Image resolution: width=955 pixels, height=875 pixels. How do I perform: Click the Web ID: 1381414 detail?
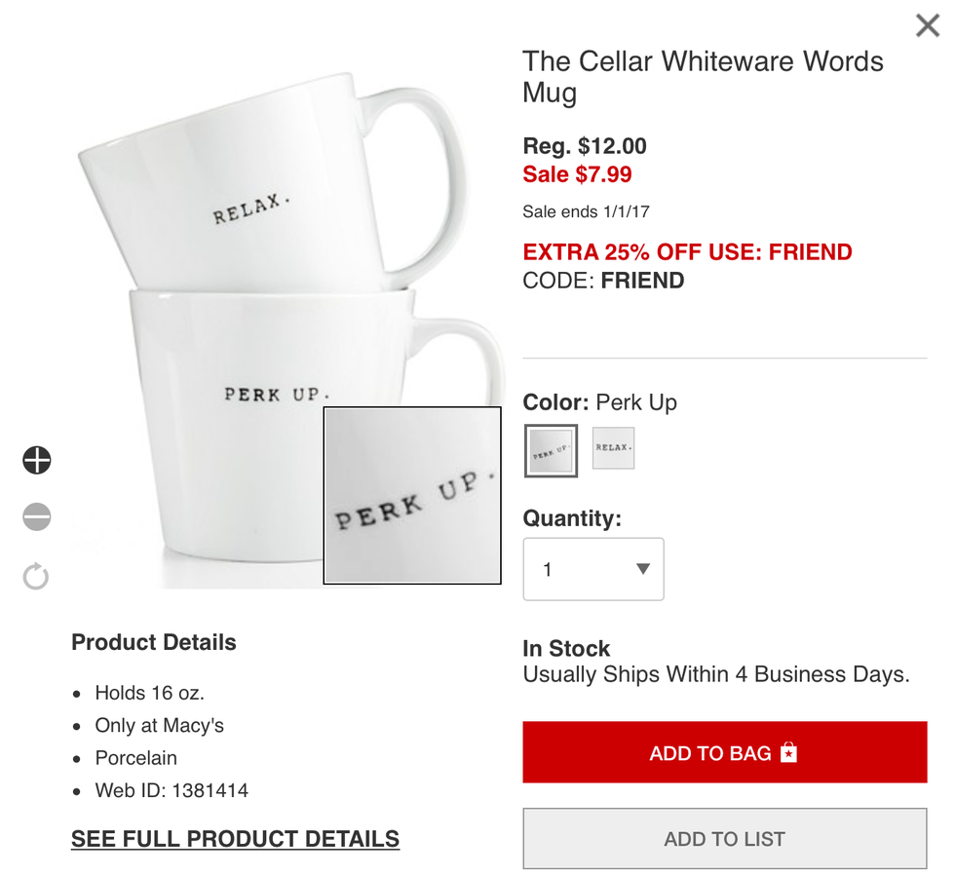pos(172,790)
